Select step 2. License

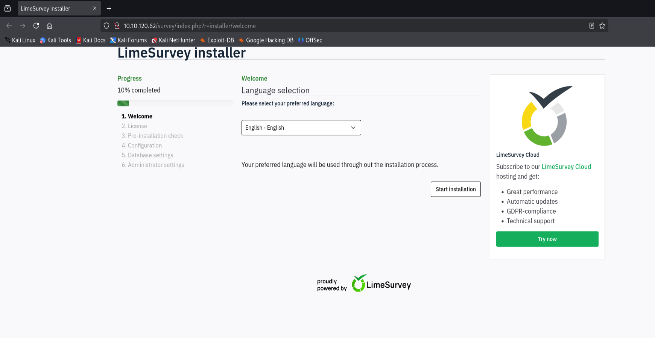[x=134, y=126]
